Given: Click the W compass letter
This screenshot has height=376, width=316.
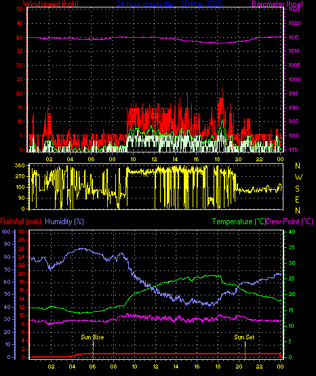Looking at the screenshot, I should click(298, 177).
